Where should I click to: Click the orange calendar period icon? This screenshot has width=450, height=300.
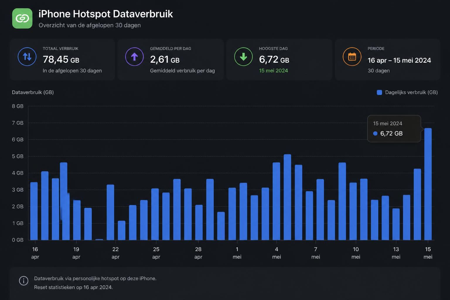coord(352,57)
